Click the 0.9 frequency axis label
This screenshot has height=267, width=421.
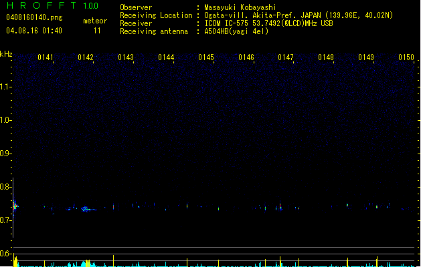[x=5, y=154]
